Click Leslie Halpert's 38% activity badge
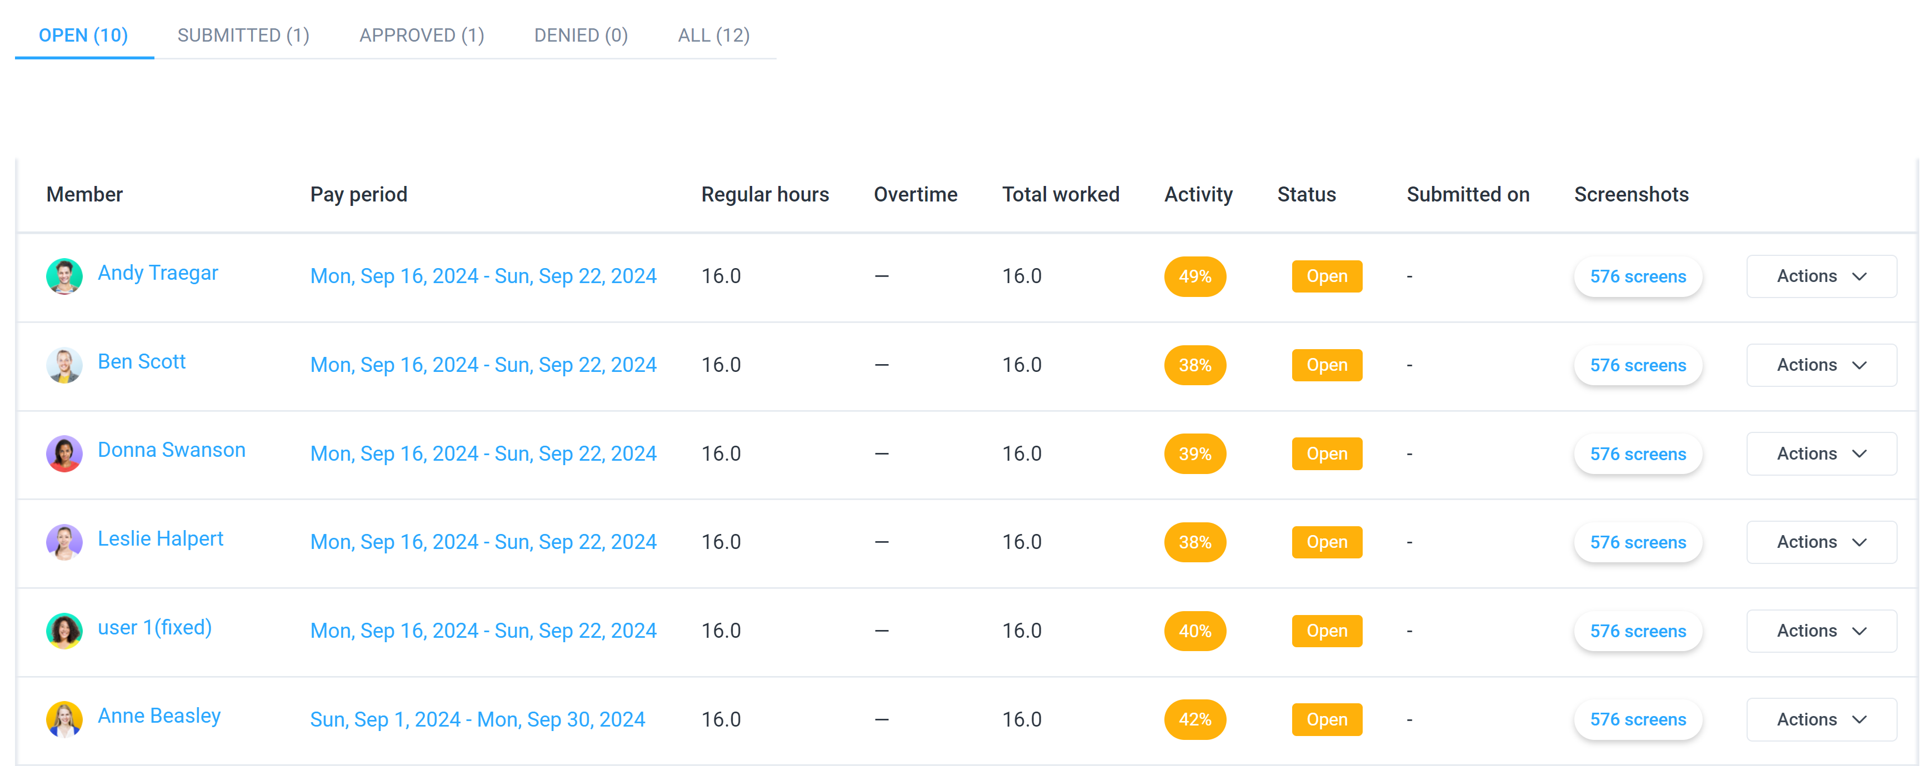Screen dimensions: 1921x766 [x=1195, y=542]
